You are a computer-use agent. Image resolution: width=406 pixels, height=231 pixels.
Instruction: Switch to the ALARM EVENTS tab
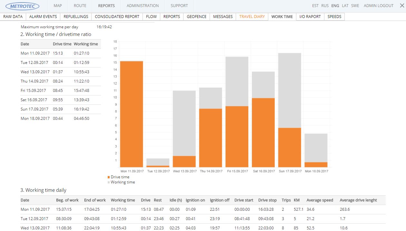tap(43, 16)
